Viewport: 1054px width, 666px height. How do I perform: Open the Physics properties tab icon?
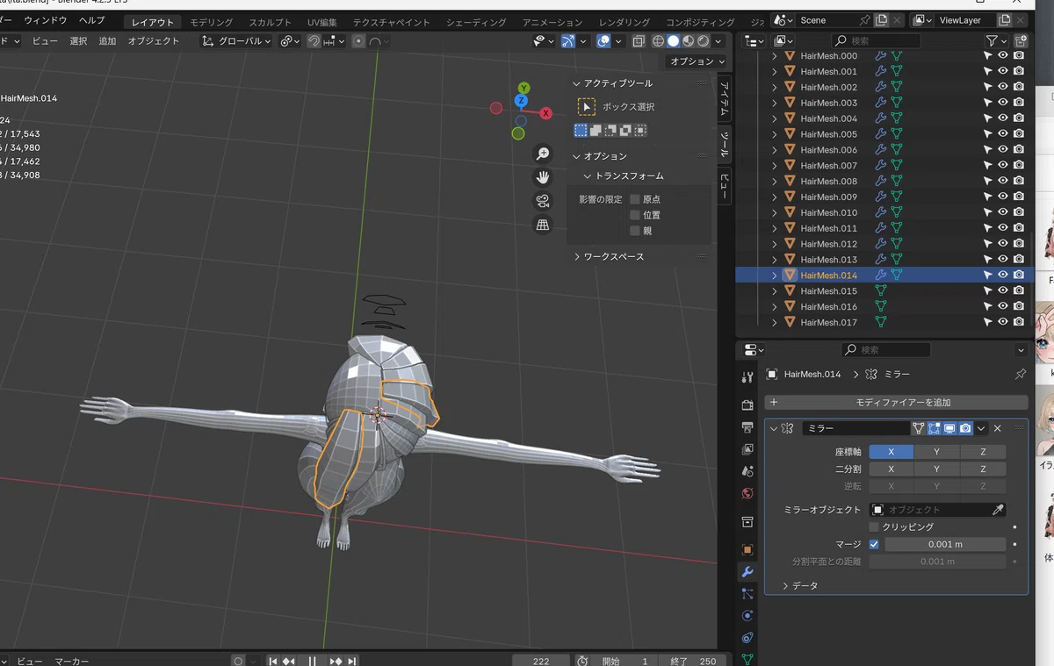coord(747,616)
